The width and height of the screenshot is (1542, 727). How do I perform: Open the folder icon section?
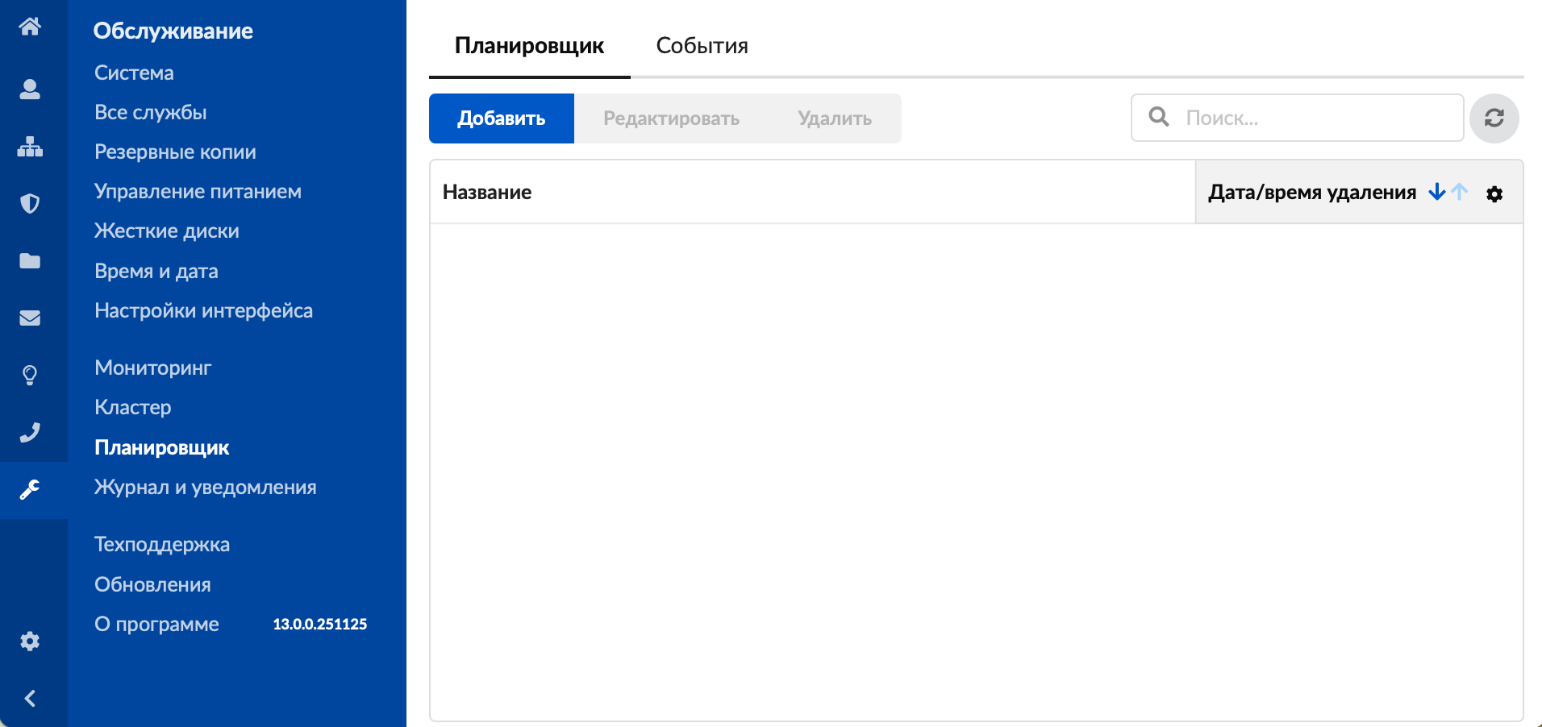(x=30, y=260)
